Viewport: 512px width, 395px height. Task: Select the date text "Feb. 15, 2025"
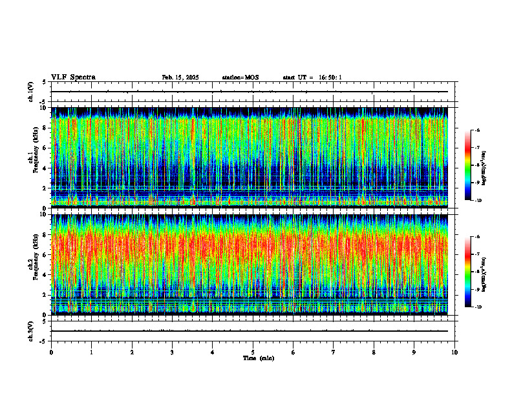[x=180, y=77]
